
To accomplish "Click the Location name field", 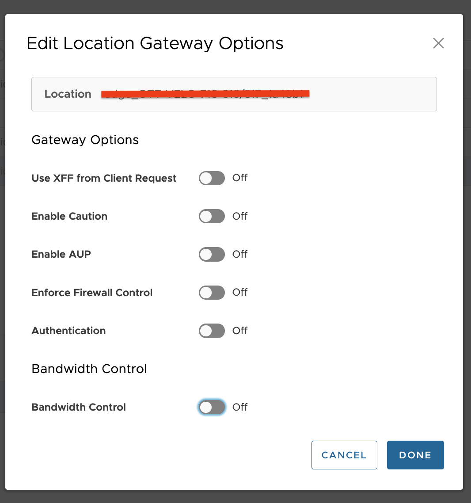I will [234, 94].
